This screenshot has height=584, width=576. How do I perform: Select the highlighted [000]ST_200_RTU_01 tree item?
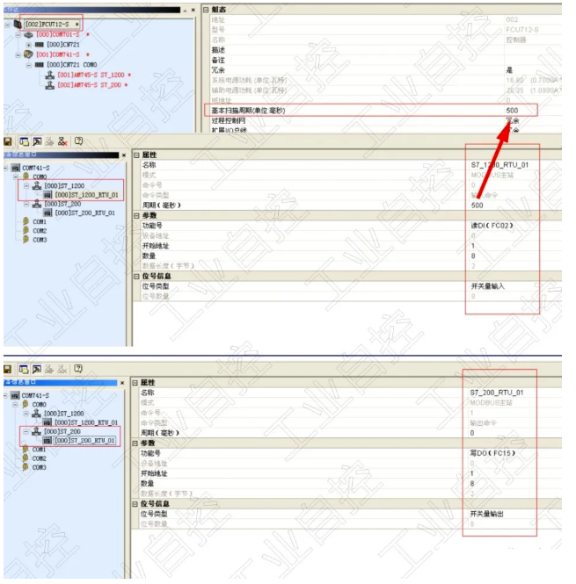[85, 440]
